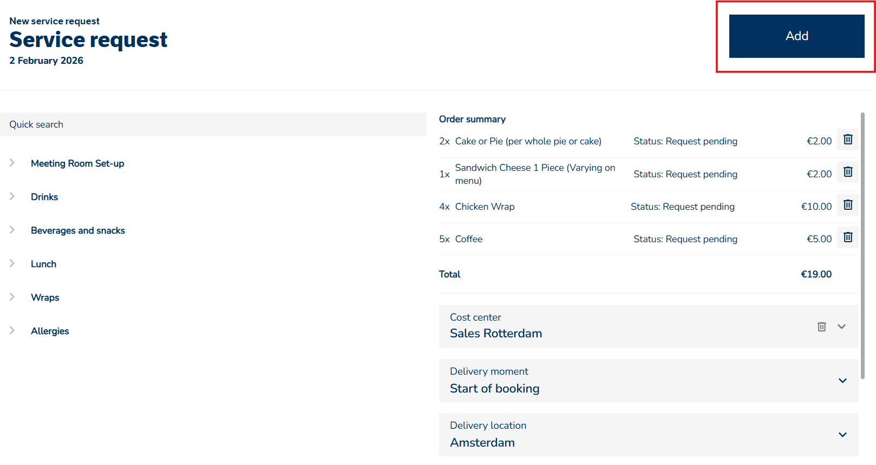
Task: Delete the Chicken Wrap order line
Action: [x=848, y=205]
